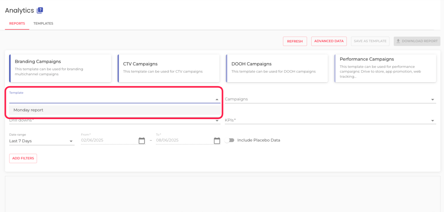Select the Reports tab
The image size is (444, 212).
(17, 24)
